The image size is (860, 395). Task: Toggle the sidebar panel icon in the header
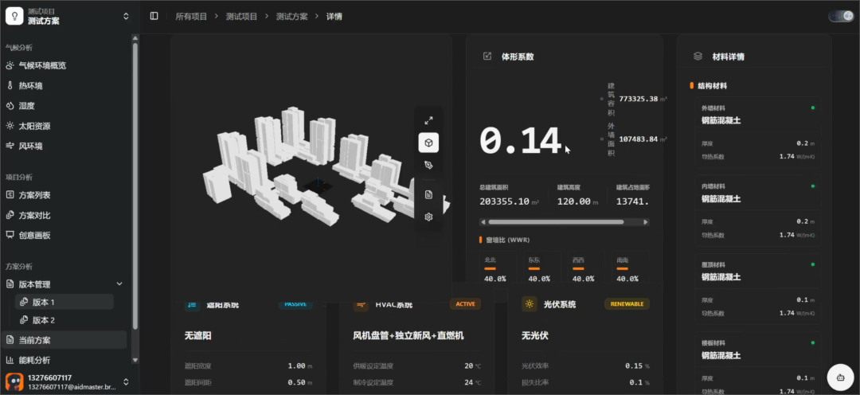point(154,16)
